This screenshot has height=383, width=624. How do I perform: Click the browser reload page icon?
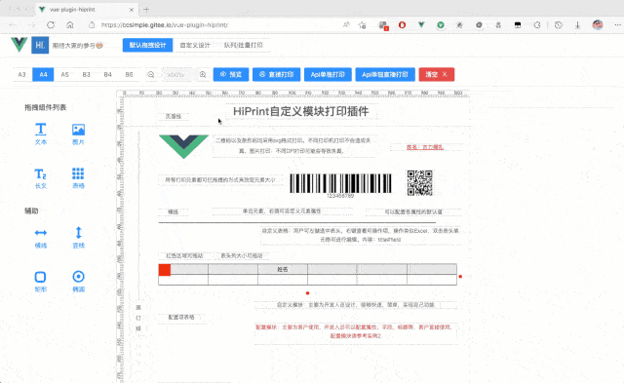[x=51, y=25]
